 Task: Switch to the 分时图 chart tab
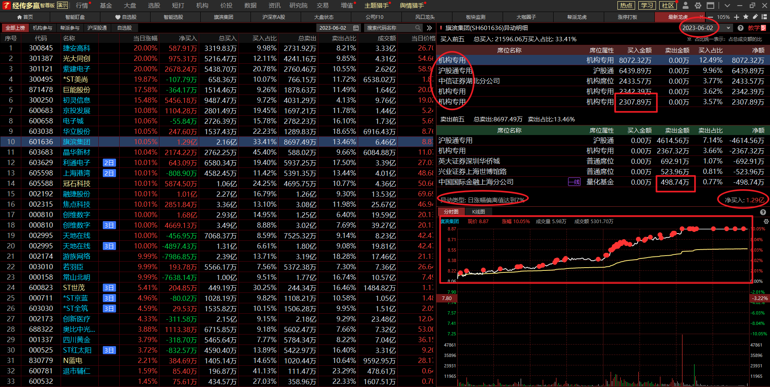point(451,212)
